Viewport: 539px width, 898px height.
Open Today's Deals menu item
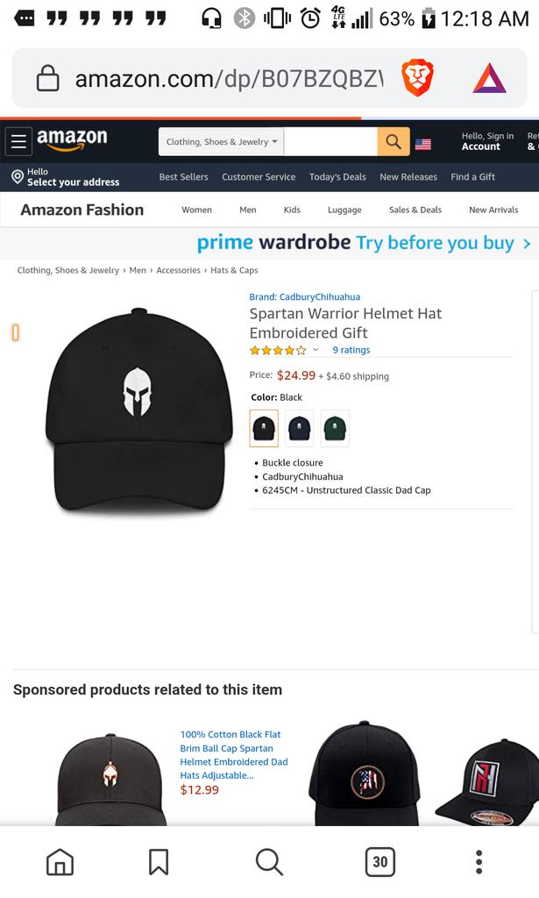(x=337, y=177)
